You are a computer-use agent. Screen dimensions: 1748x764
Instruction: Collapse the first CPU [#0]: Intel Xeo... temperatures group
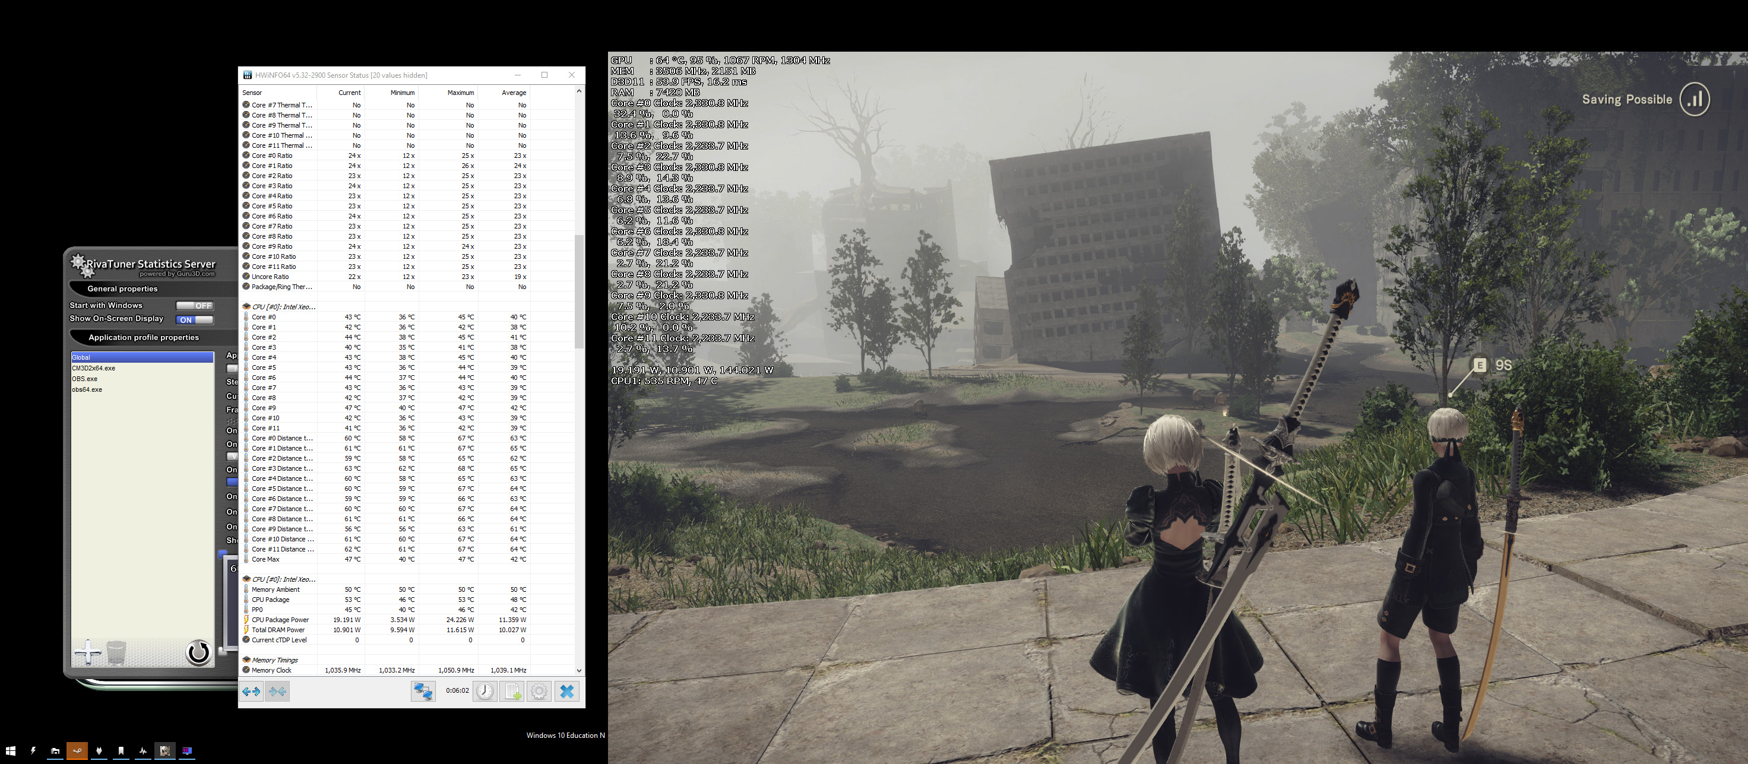(x=246, y=307)
